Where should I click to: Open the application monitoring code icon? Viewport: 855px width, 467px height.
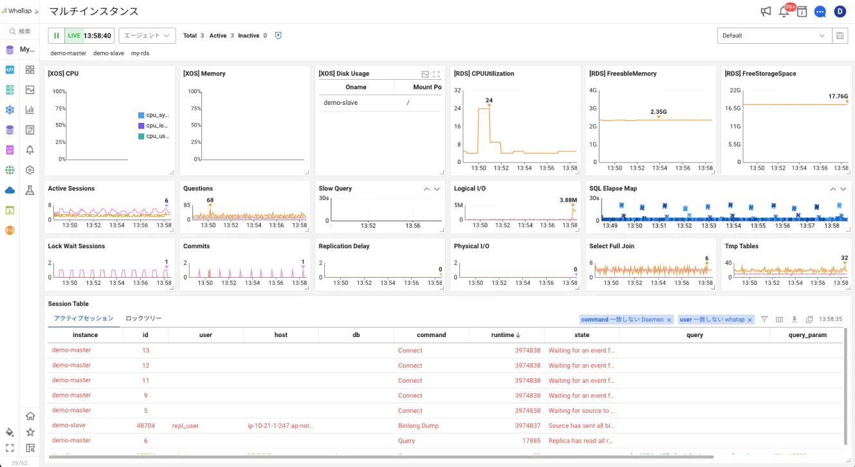pos(10,69)
